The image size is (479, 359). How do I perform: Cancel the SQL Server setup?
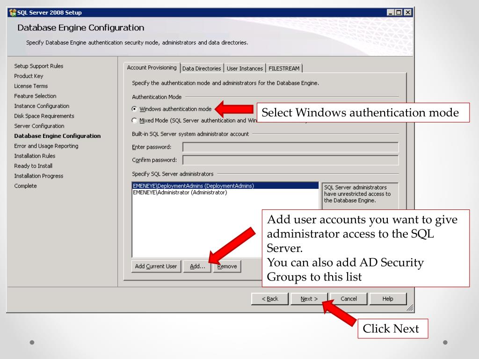348,299
